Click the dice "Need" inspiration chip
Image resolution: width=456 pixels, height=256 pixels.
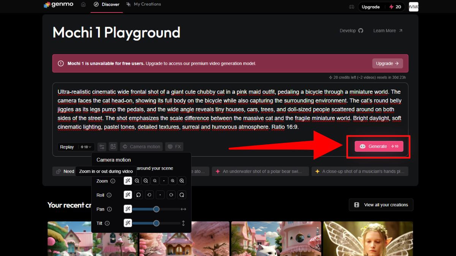(x=65, y=171)
